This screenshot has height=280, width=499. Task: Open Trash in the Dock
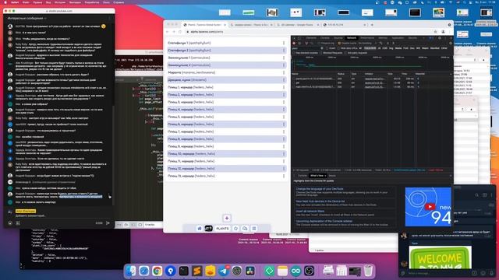tap(368, 271)
